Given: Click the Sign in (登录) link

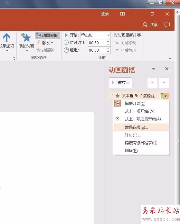Looking at the screenshot, I should (105, 14).
